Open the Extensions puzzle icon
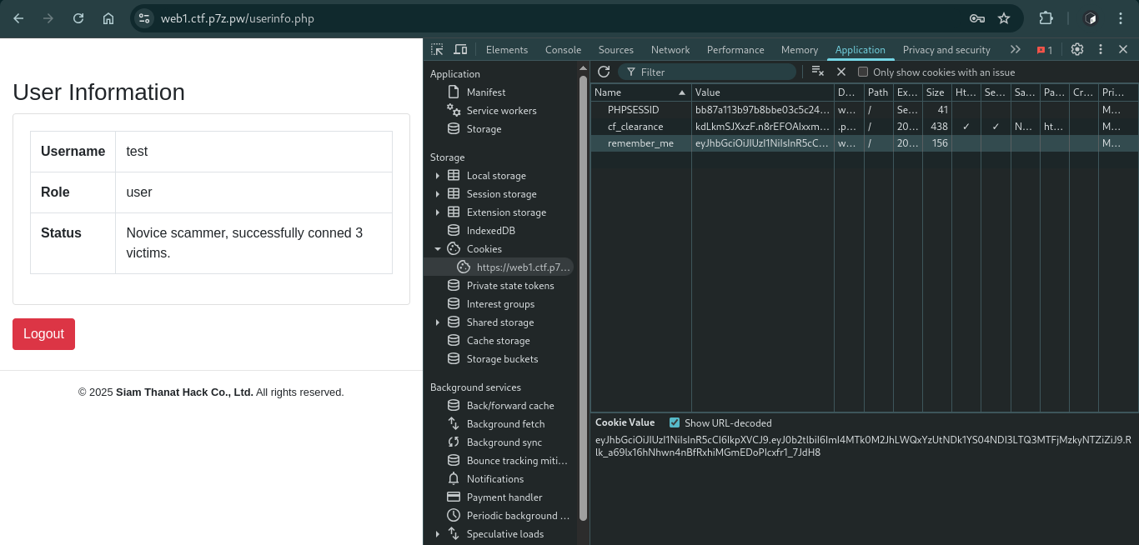 (x=1046, y=18)
